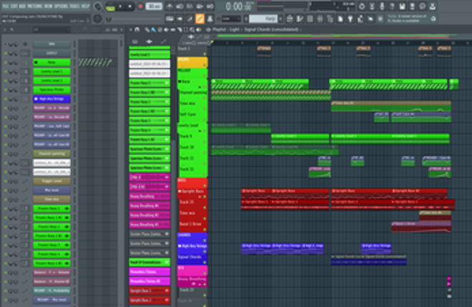This screenshot has width=472, height=307.
Task: Open the FILE menu
Action: [6, 6]
